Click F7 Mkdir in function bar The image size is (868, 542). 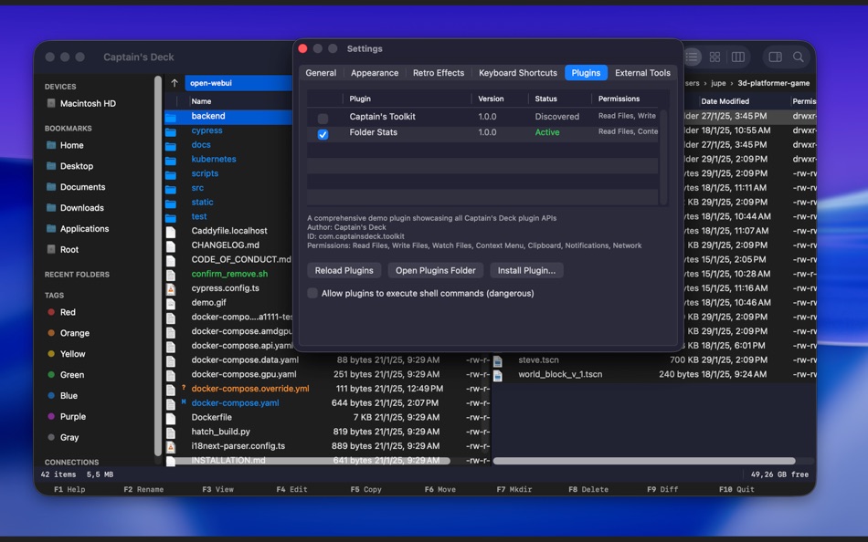click(x=514, y=489)
